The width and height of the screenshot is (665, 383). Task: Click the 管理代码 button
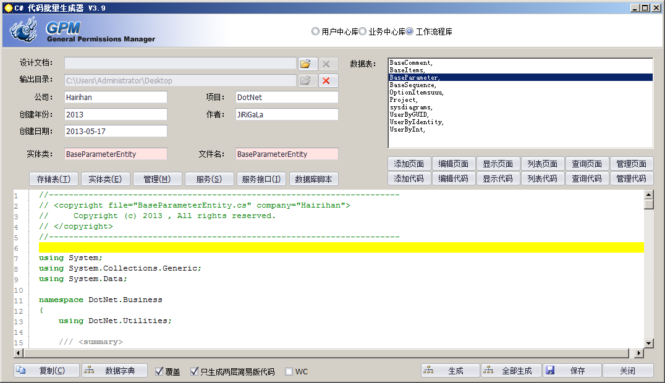632,179
